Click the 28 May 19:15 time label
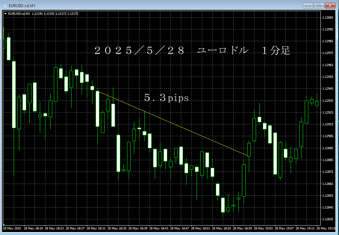The image size is (339, 235). (x=326, y=228)
